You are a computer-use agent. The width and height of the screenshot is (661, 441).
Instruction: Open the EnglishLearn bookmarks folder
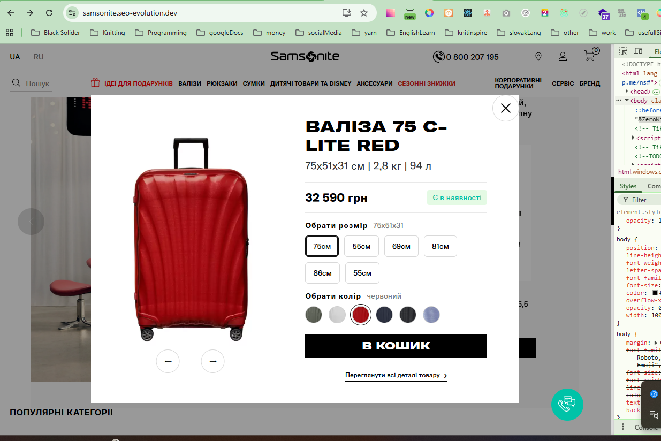tap(411, 33)
